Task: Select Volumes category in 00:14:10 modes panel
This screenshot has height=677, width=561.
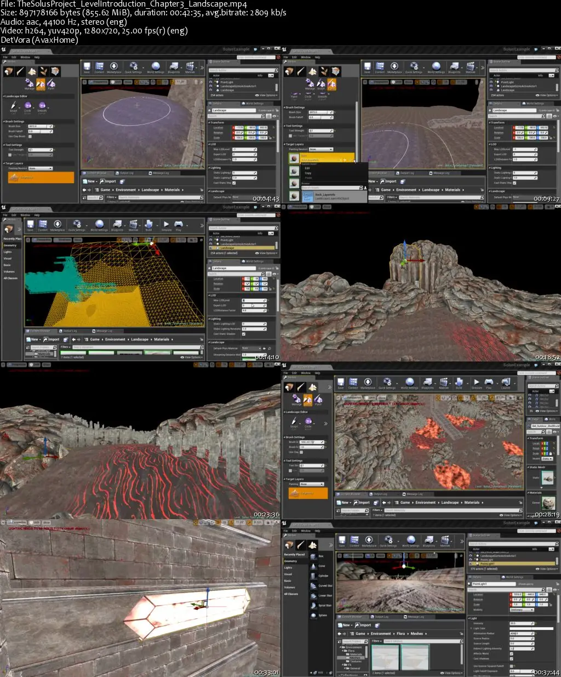Action: click(x=9, y=271)
